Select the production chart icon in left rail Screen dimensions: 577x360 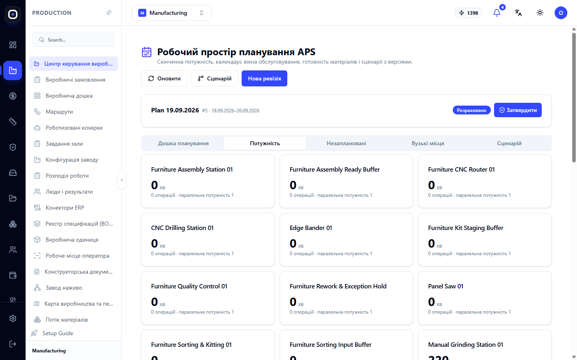pyautogui.click(x=13, y=70)
